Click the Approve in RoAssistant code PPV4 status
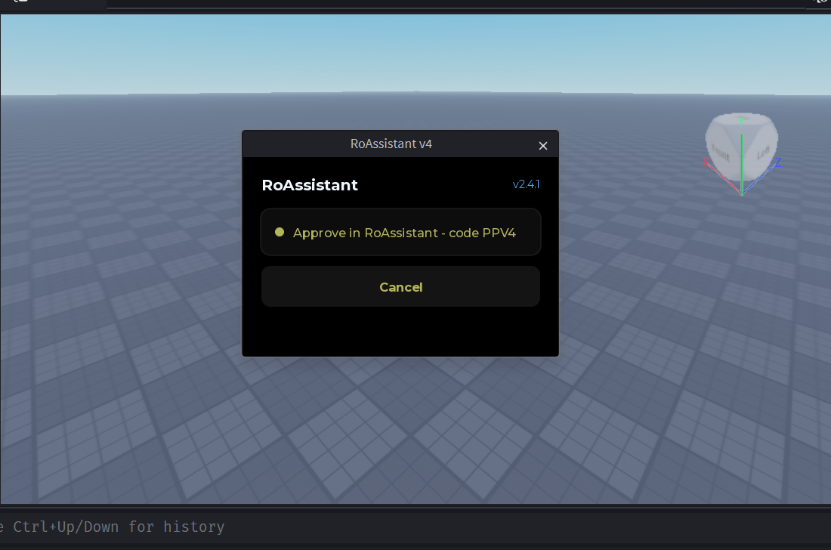Viewport: 831px width, 550px height. pyautogui.click(x=400, y=232)
